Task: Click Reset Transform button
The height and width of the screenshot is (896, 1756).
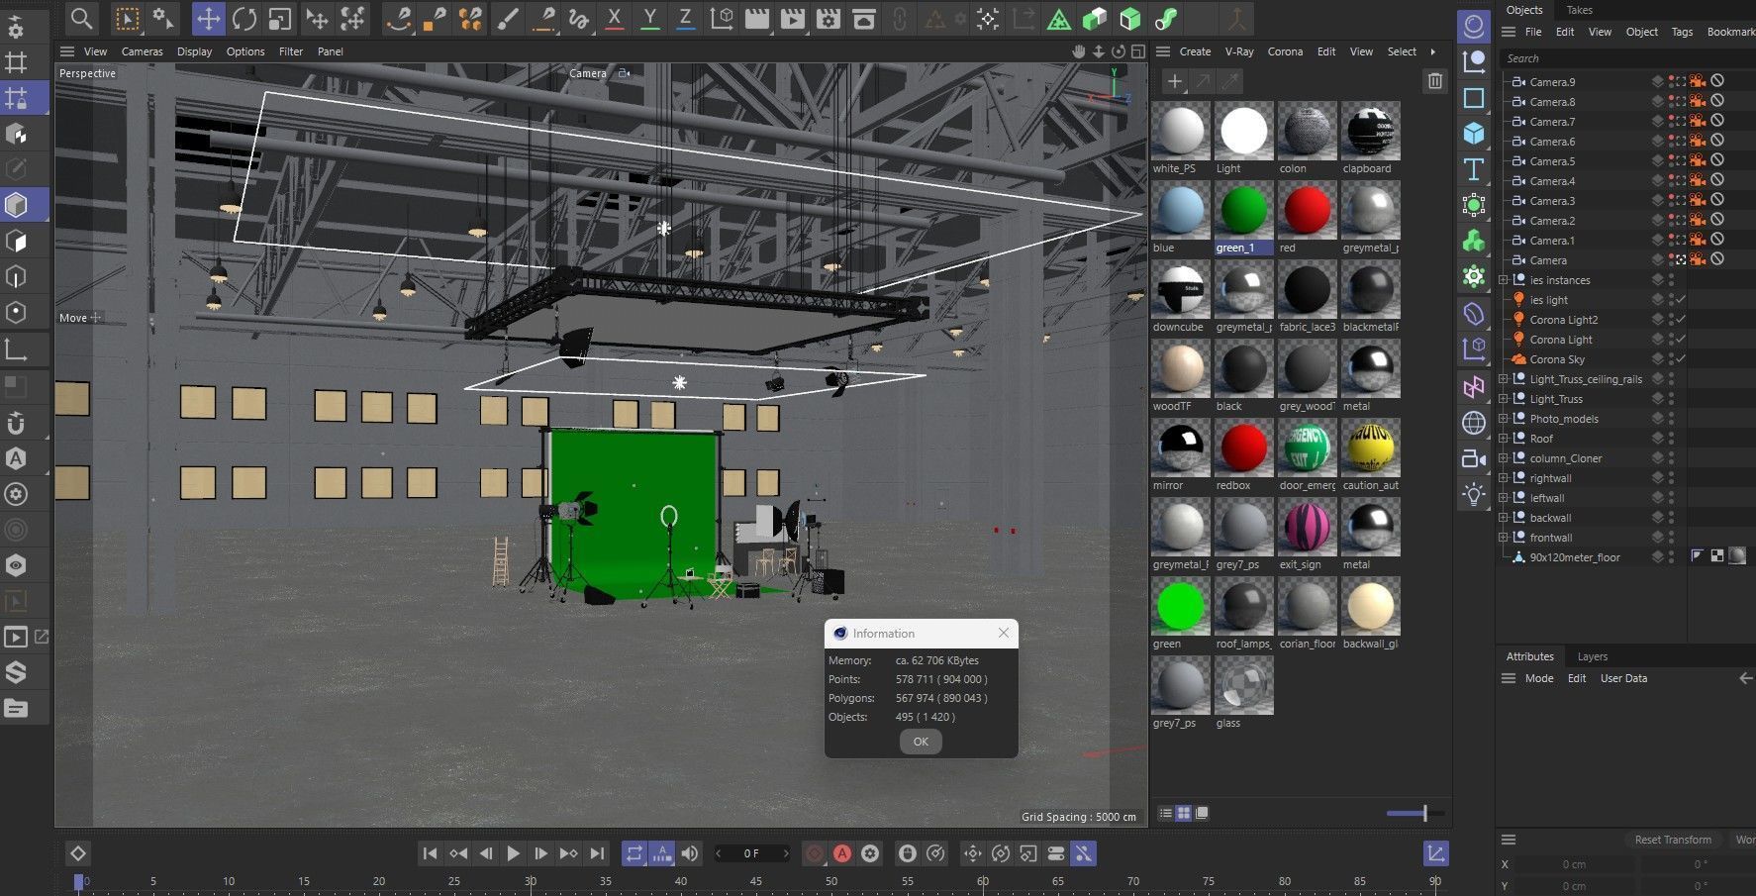Action: pyautogui.click(x=1673, y=840)
